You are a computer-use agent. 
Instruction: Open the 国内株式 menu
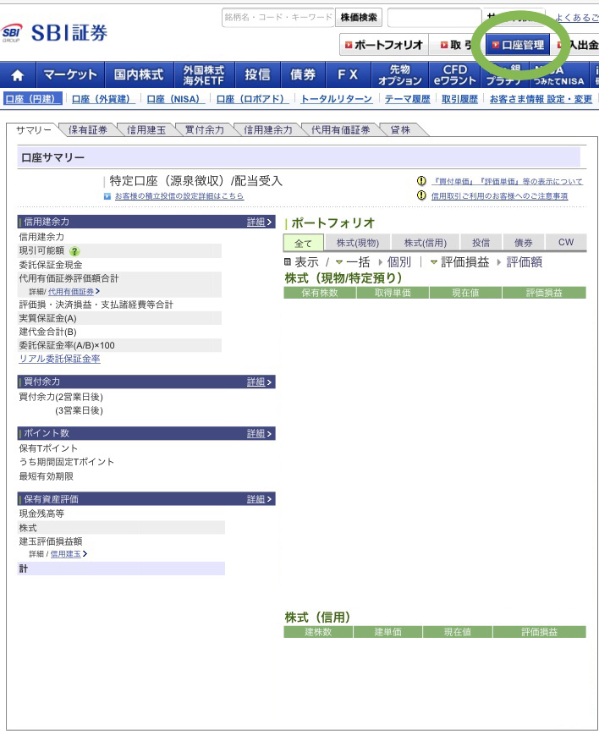pos(139,74)
